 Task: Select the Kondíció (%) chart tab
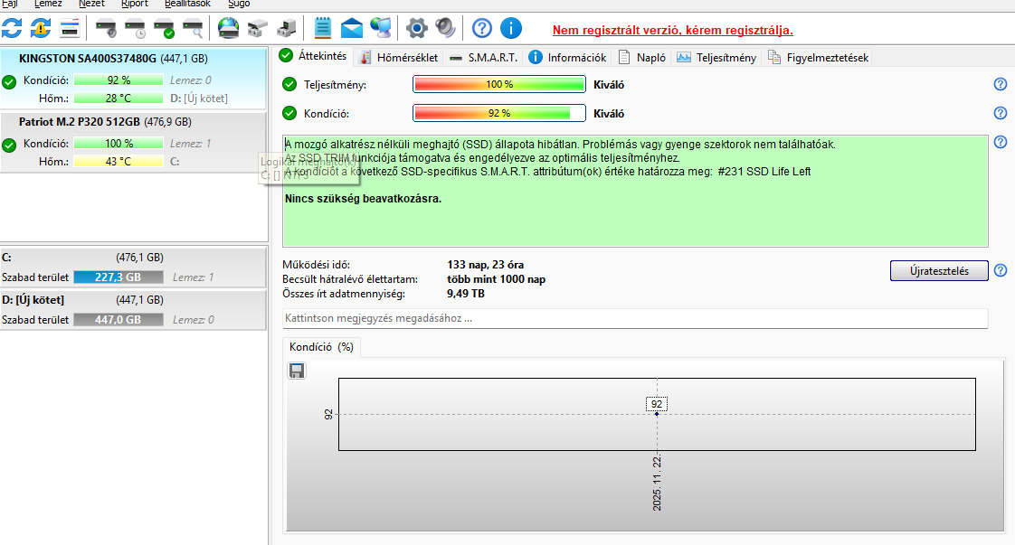pyautogui.click(x=322, y=347)
